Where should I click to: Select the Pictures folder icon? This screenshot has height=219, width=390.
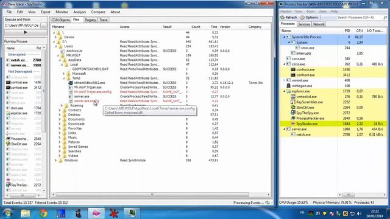(x=65, y=142)
